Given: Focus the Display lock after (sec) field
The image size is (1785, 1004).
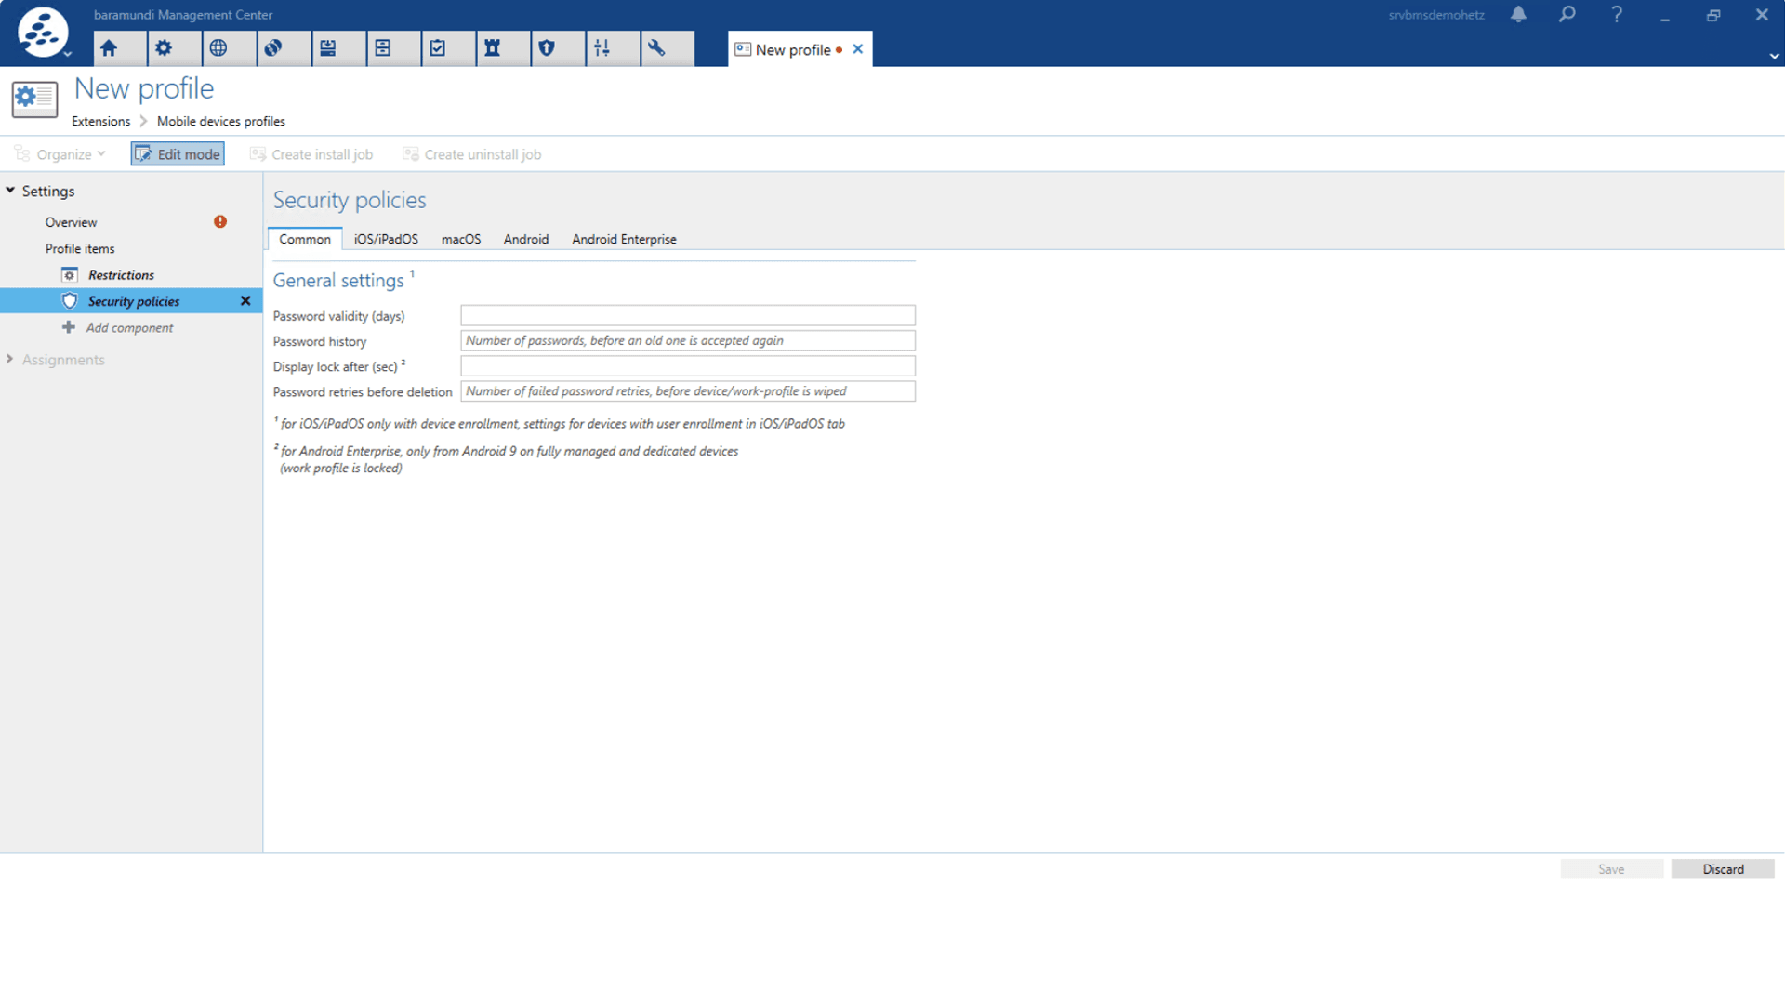Looking at the screenshot, I should pyautogui.click(x=688, y=366).
